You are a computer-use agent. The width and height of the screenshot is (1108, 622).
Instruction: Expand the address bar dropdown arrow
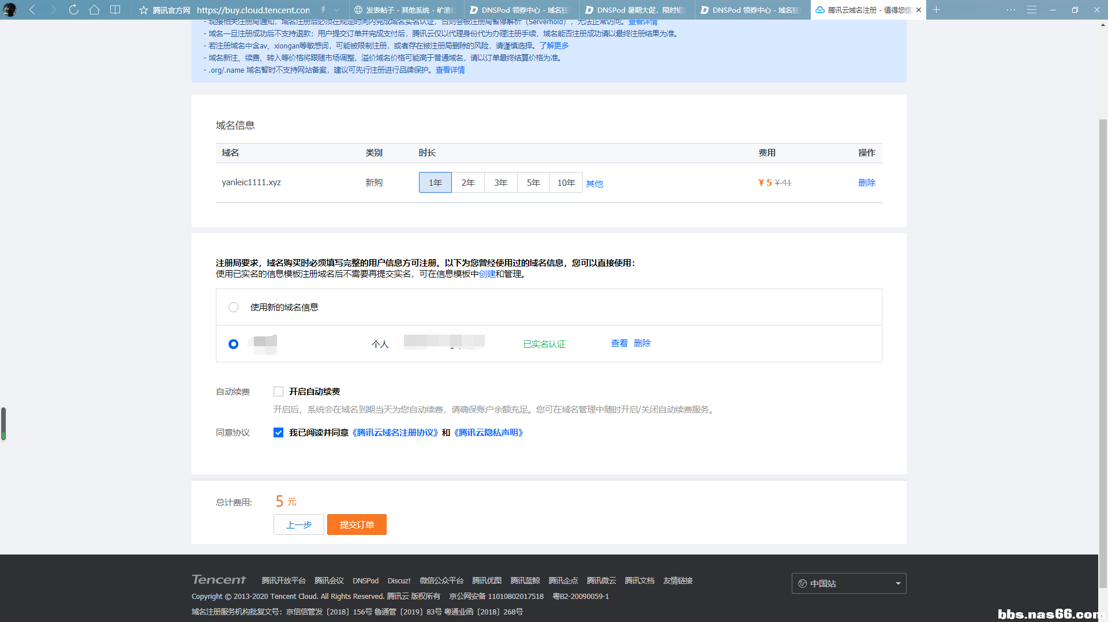click(x=337, y=10)
